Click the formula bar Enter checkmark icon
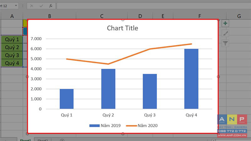The height and width of the screenshot is (141, 251). click(41, 6)
